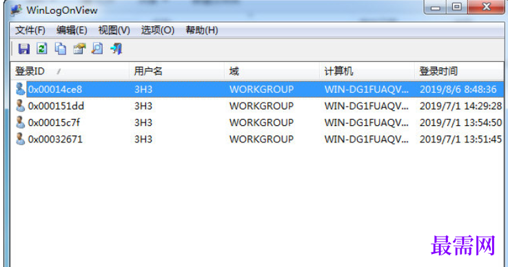The height and width of the screenshot is (267, 508).
Task: Click the WinLogOnView title bar app icon
Action: pos(17,10)
